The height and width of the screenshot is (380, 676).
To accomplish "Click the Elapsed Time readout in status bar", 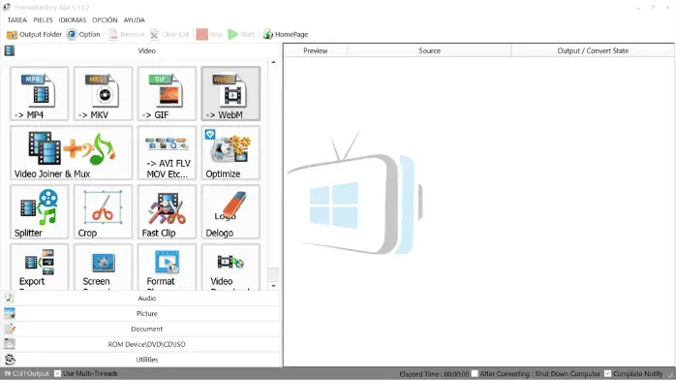I will (434, 374).
